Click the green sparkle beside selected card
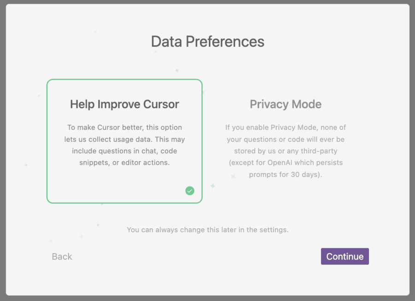Screen dimensions: 415x301 (x=213, y=186)
